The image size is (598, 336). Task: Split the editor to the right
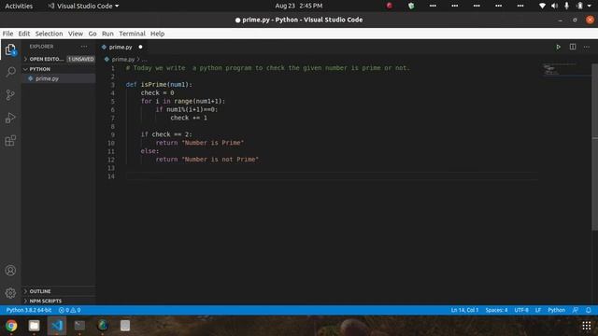tap(573, 47)
